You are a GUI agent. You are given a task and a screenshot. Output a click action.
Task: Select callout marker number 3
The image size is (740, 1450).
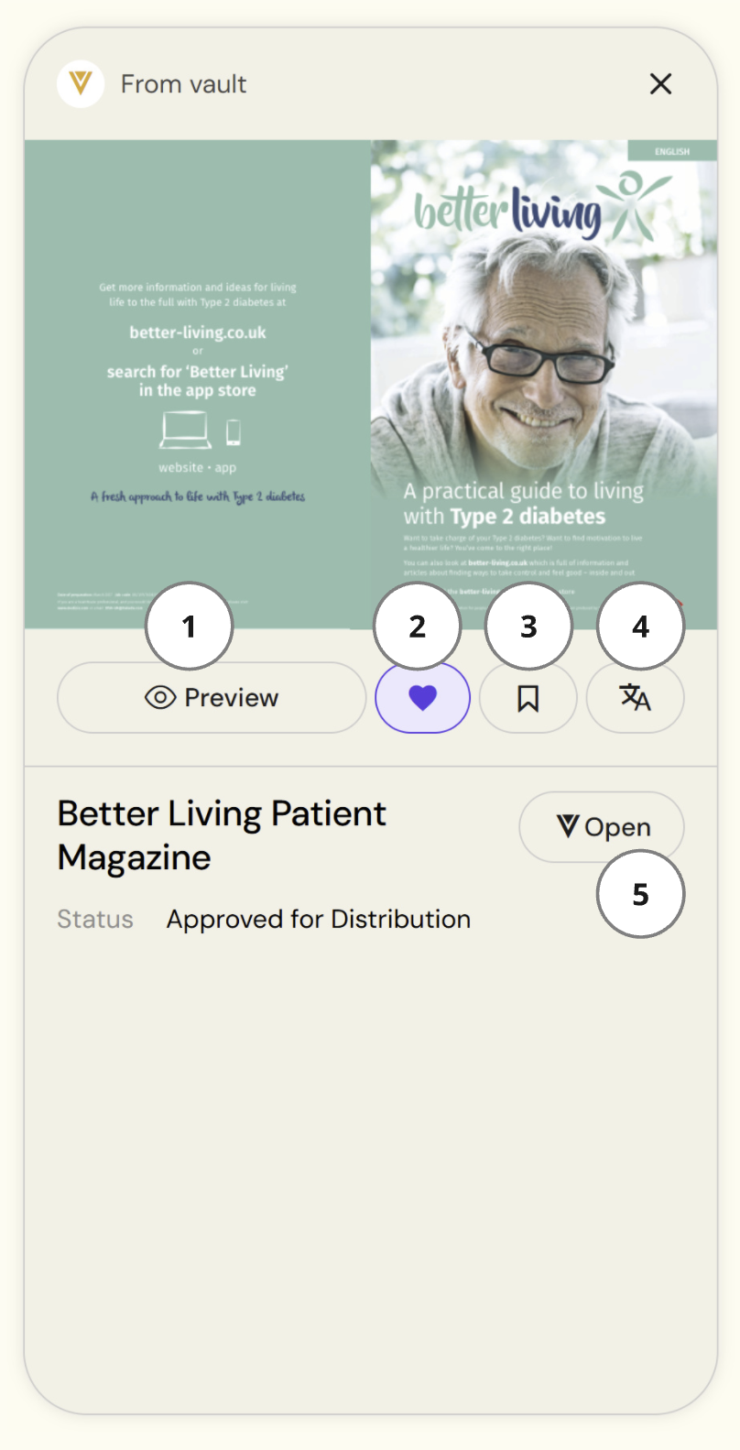click(x=528, y=627)
